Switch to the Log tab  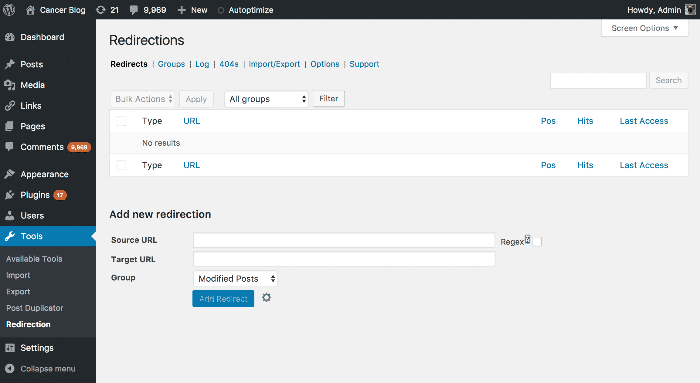coord(202,64)
